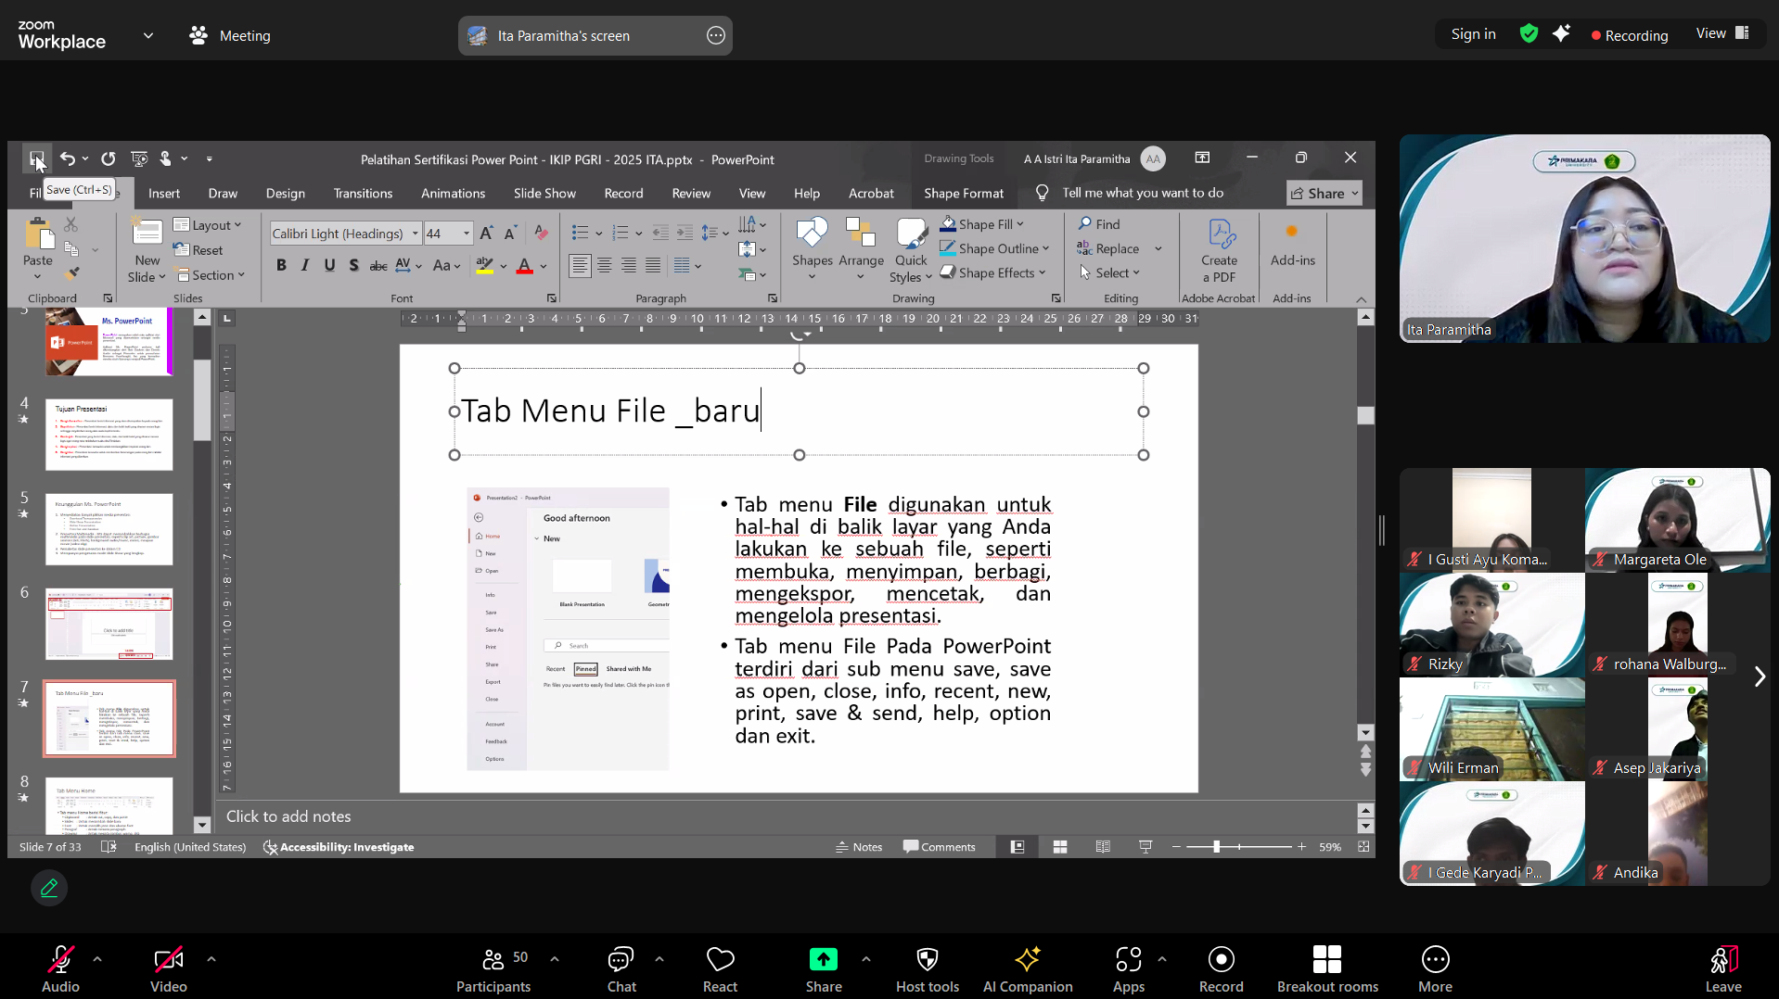1779x999 pixels.
Task: Unmute the Zoom Audio microphone
Action: click(60, 969)
